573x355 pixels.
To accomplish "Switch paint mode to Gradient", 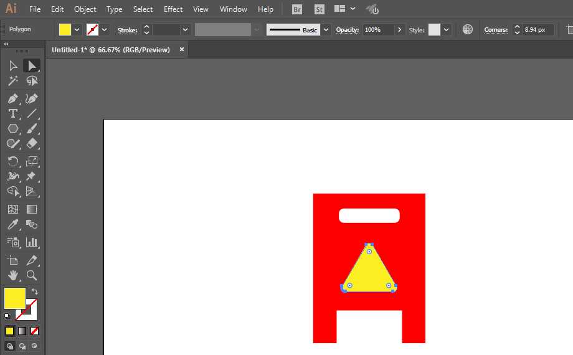I will pos(22,331).
